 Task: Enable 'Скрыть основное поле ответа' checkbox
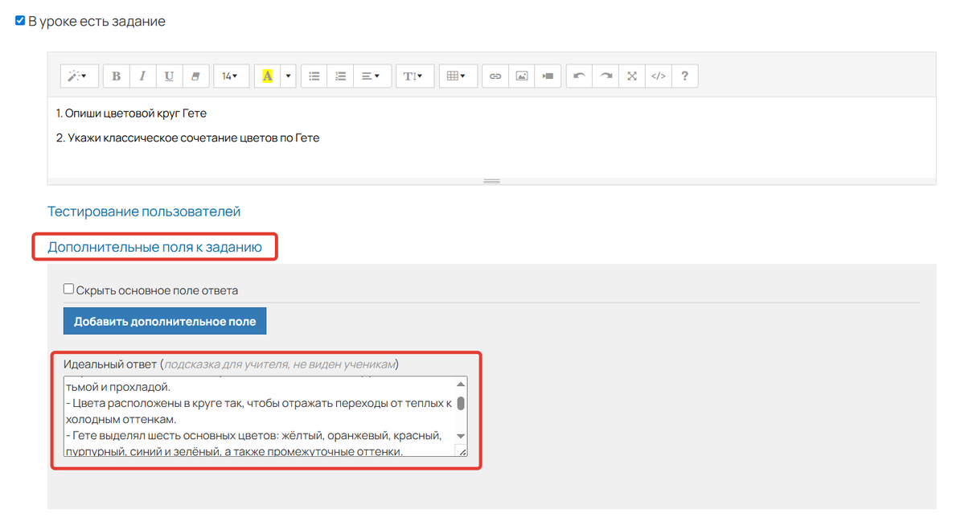[x=69, y=290]
